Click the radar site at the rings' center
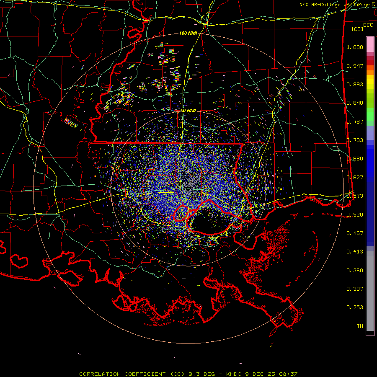This screenshot has height=377, width=377. 188,188
